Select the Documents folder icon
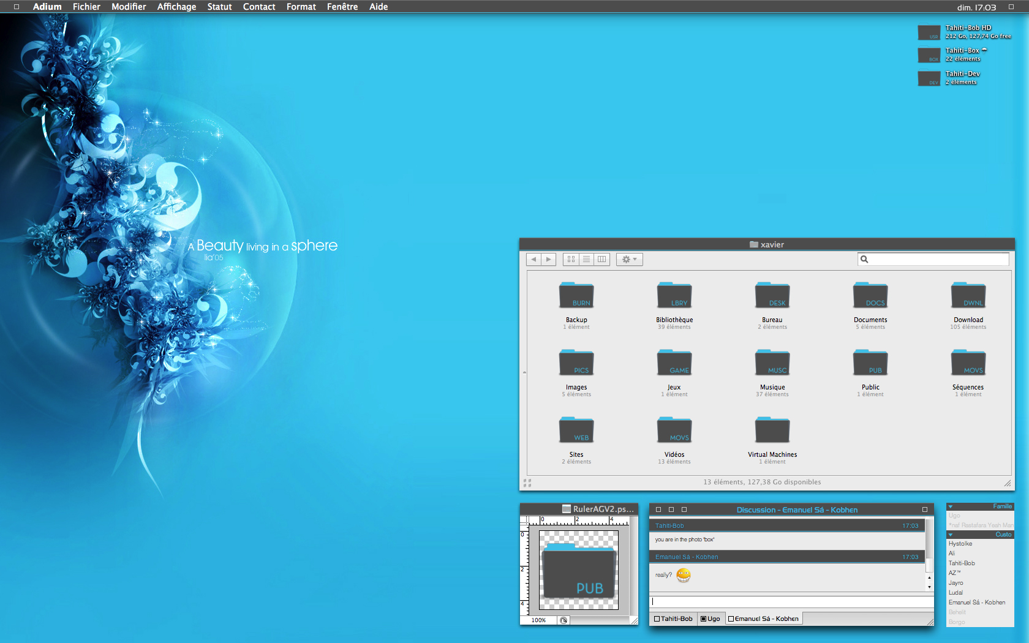This screenshot has height=643, width=1029. 870,295
